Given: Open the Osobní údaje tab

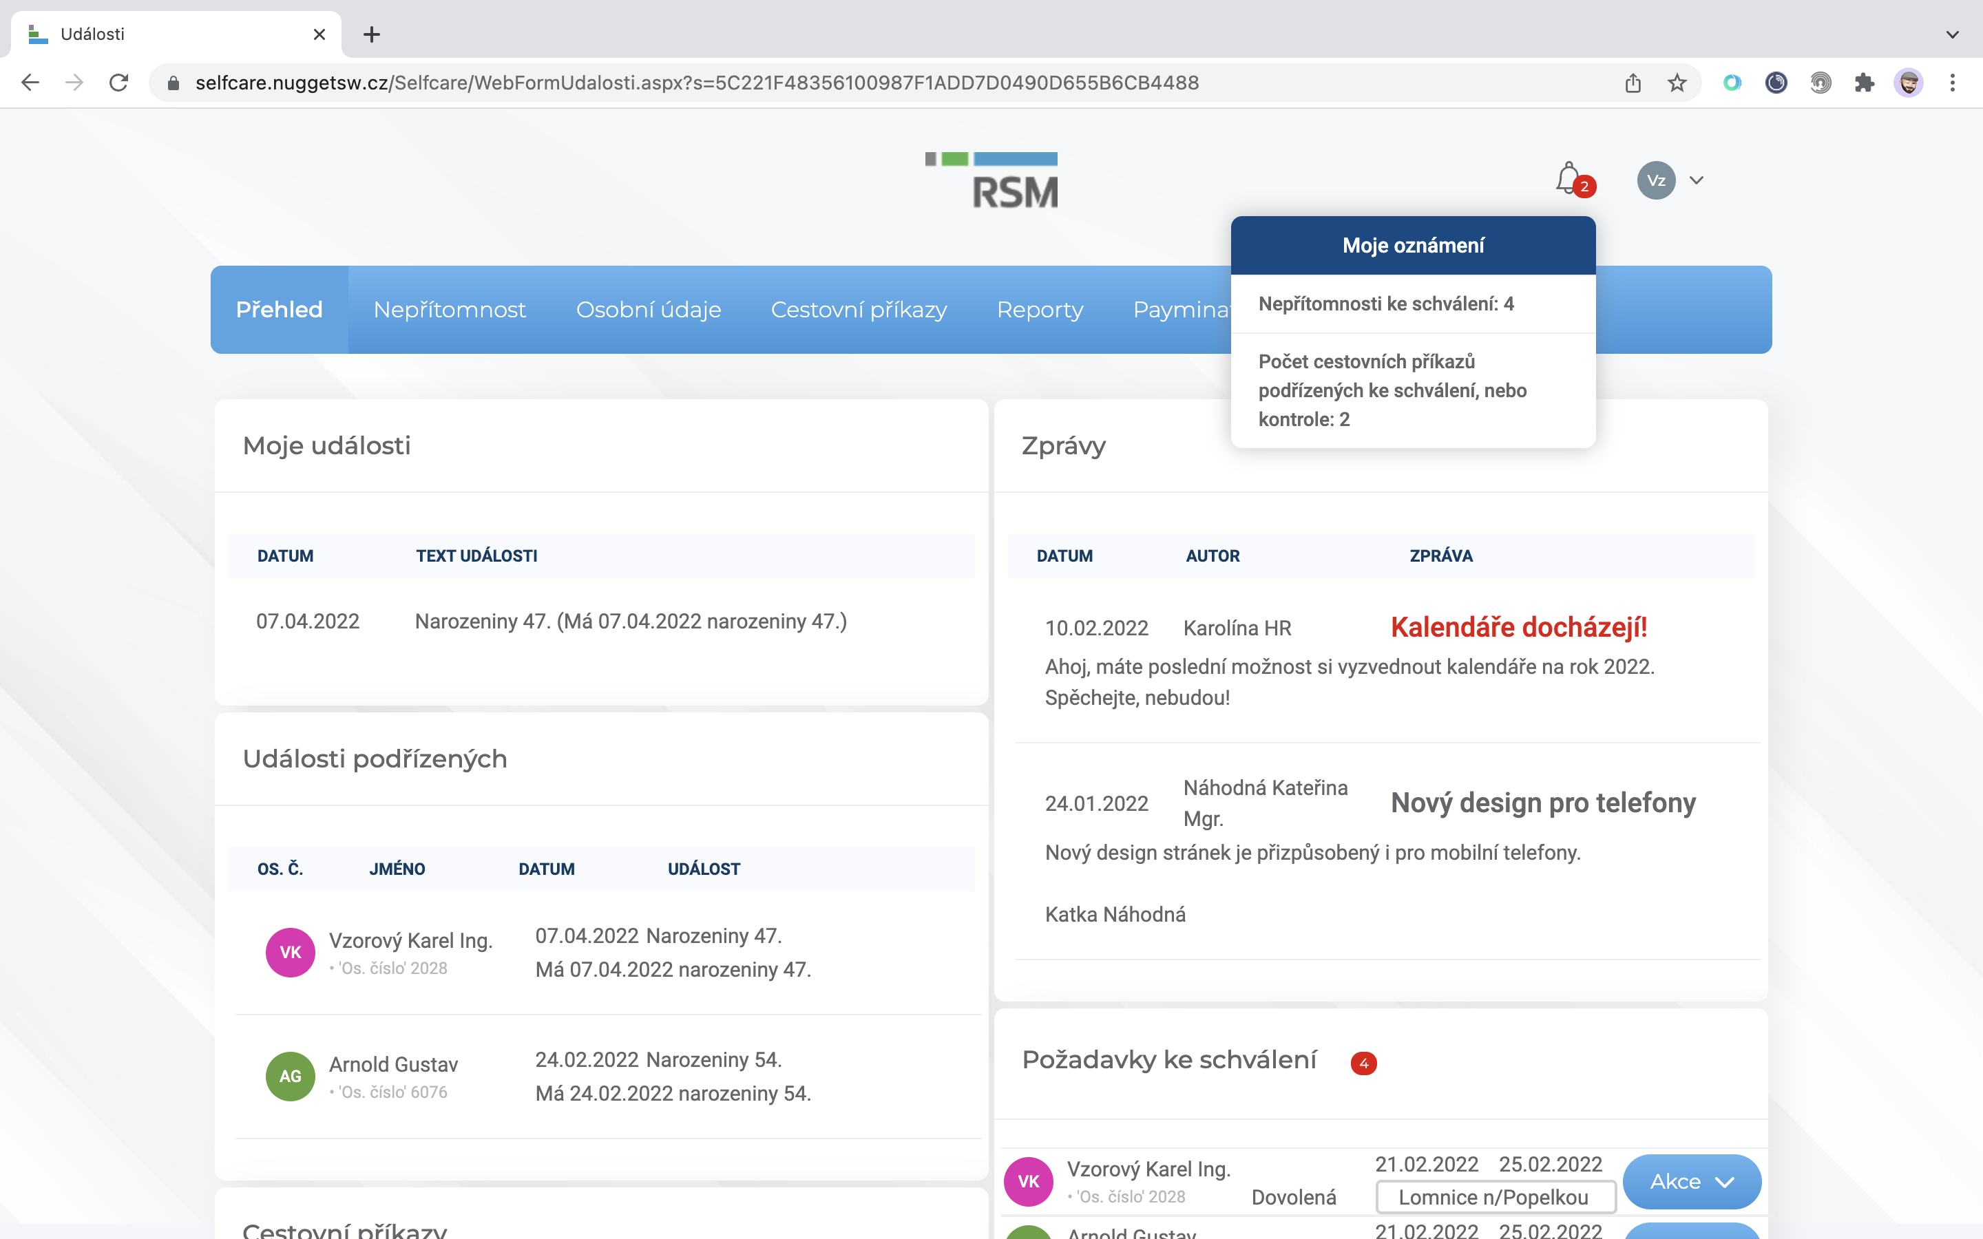Looking at the screenshot, I should pos(649,310).
